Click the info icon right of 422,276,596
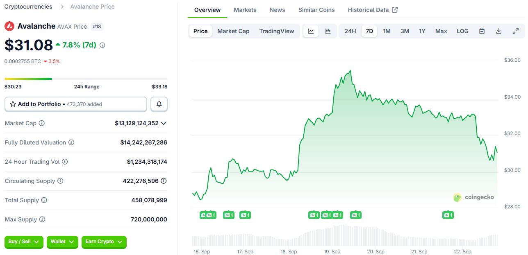The image size is (528, 255). pos(164,181)
